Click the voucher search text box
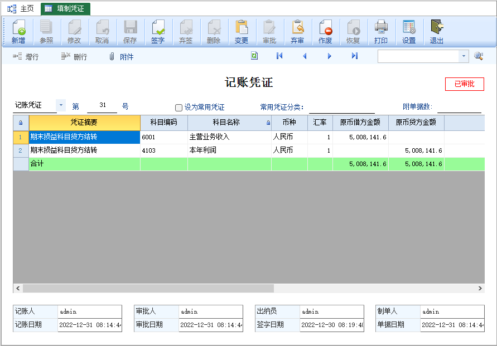The image size is (497, 346). coord(418,56)
